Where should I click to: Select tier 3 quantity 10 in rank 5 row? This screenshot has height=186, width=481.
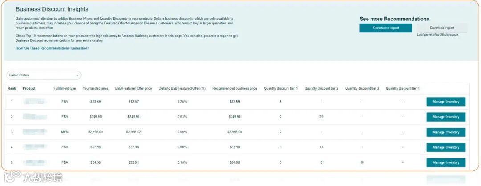362,163
